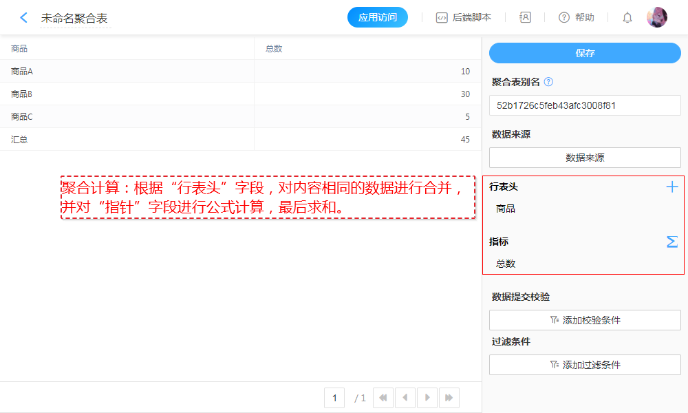Click help question mark beside 聚合表别名

point(548,82)
